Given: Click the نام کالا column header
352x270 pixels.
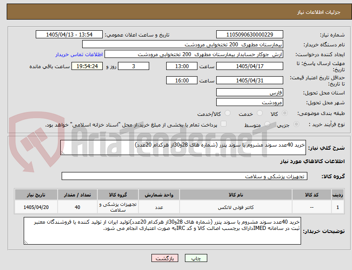Looking at the screenshot, I should 236,195.
